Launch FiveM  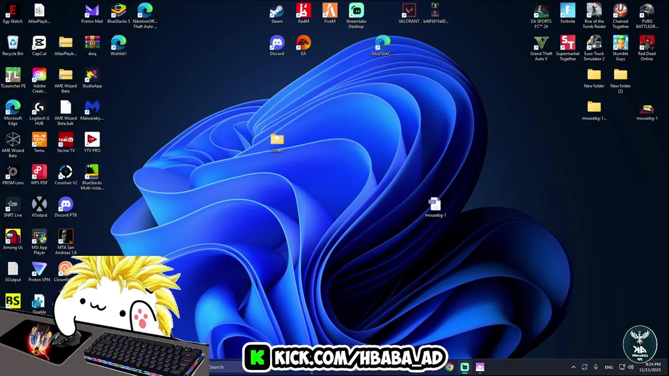(330, 14)
